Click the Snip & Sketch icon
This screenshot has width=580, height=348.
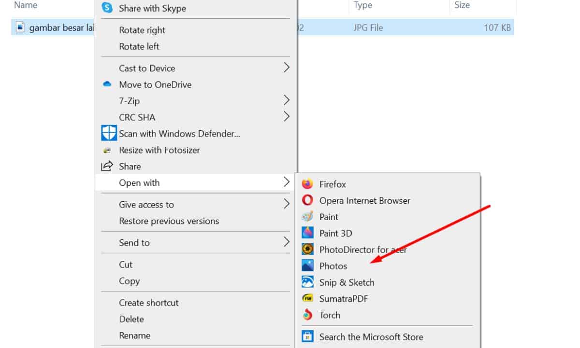click(307, 282)
